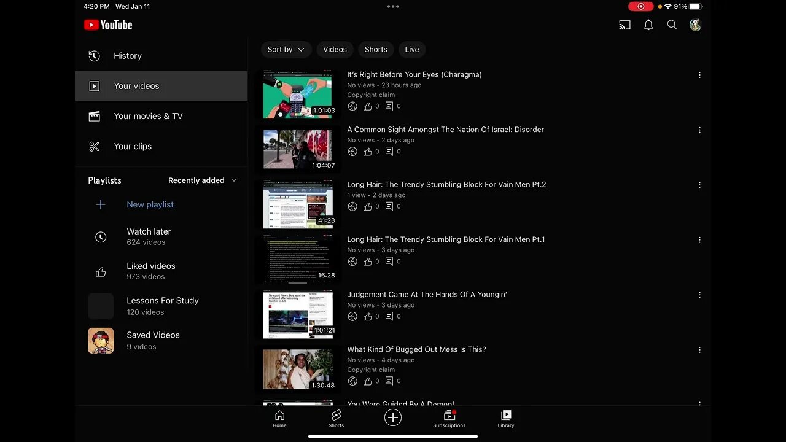Open thumbnail of Judgement Came video
786x442 pixels.
click(298, 314)
